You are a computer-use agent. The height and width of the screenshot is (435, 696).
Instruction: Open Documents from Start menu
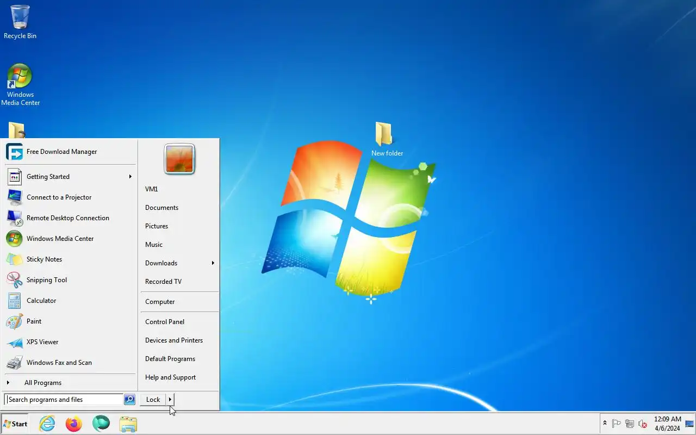click(x=179, y=208)
